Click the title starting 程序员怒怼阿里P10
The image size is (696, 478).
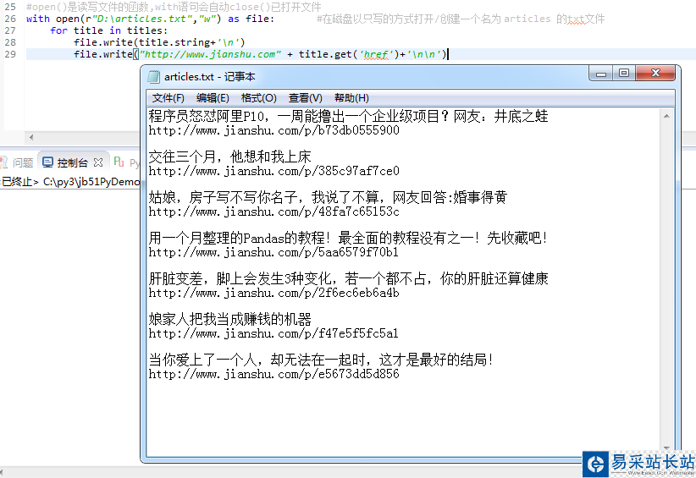click(x=349, y=116)
